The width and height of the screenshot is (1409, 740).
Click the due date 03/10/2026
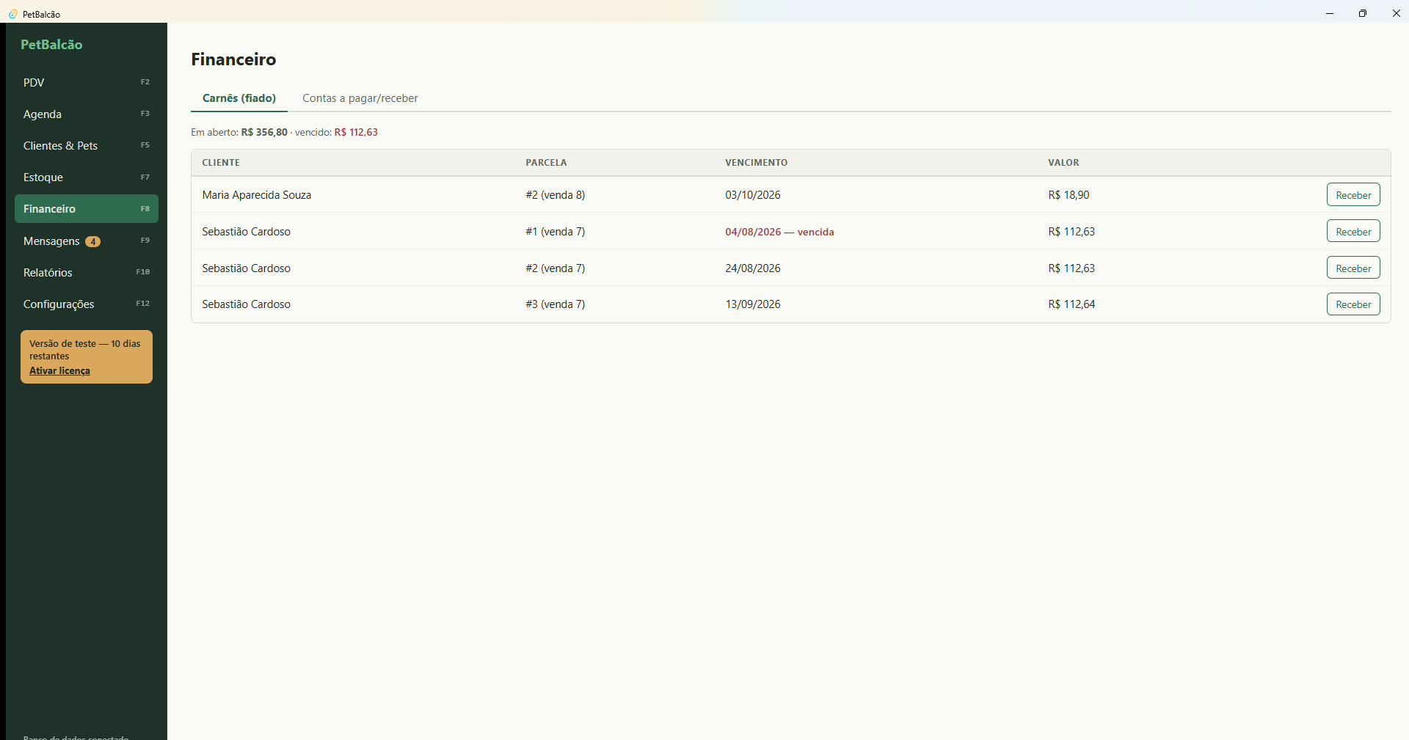click(753, 195)
